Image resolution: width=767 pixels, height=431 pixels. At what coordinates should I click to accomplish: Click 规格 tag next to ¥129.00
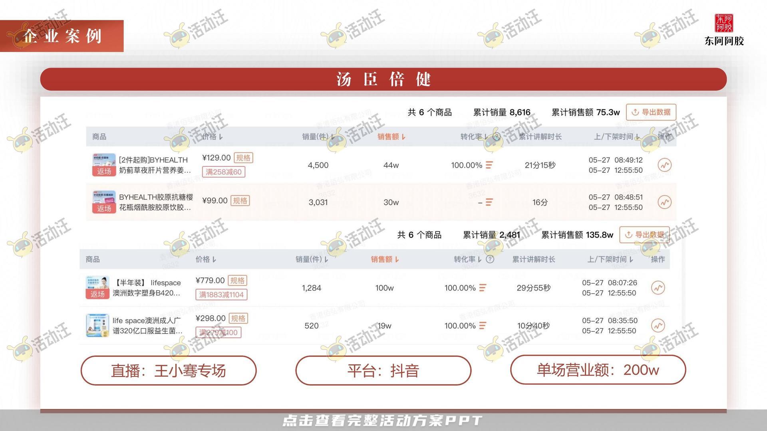tap(243, 158)
